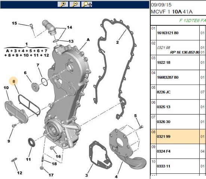Select part number 0324 F4
The height and width of the screenshot is (179, 206).
(x=163, y=151)
